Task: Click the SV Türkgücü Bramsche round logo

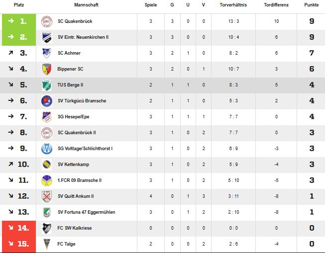Action: pyautogui.click(x=47, y=101)
